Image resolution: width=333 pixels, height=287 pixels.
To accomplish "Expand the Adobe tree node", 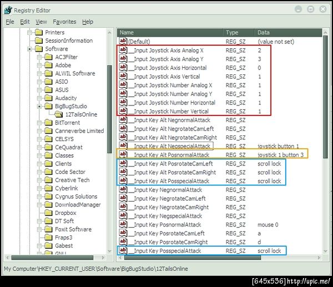I will (x=39, y=65).
